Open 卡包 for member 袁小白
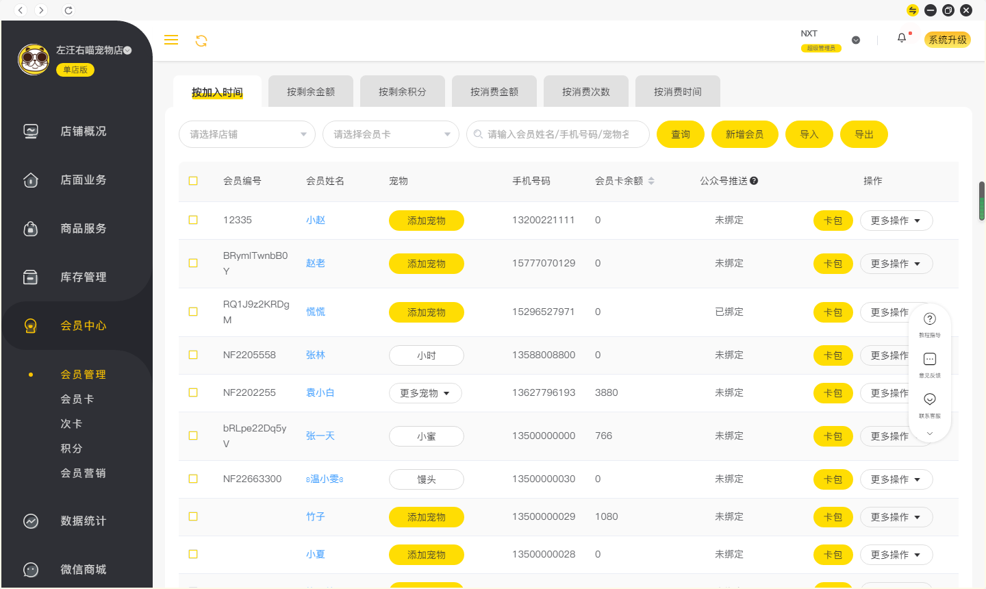The image size is (986, 589). [x=833, y=393]
